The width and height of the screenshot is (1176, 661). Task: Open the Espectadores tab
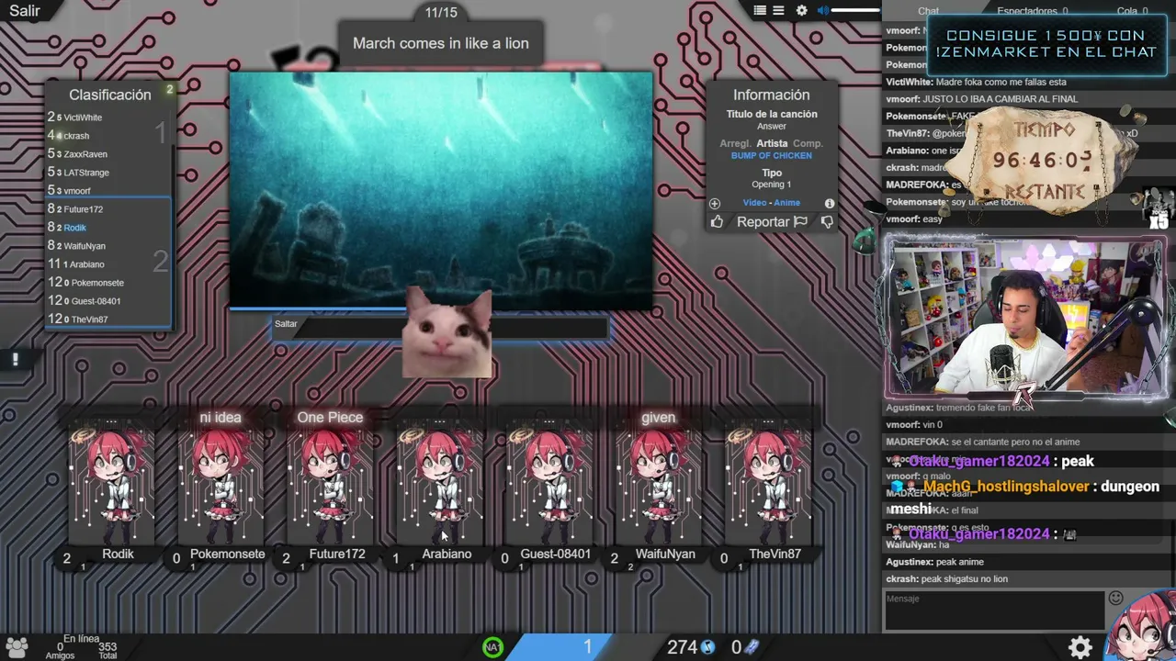1032,11
